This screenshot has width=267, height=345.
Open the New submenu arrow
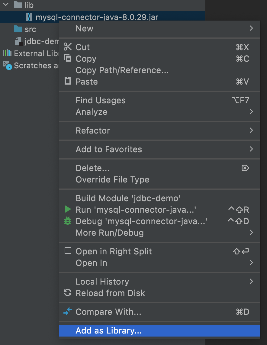point(251,28)
